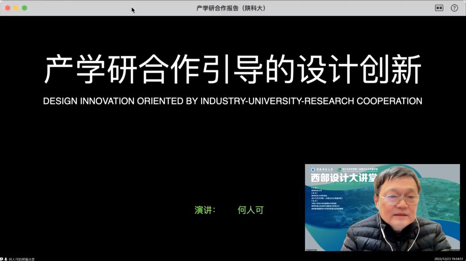The width and height of the screenshot is (466, 261).
Task: Click the screen share icon in bottom status bar
Action: pyautogui.click(x=2, y=259)
